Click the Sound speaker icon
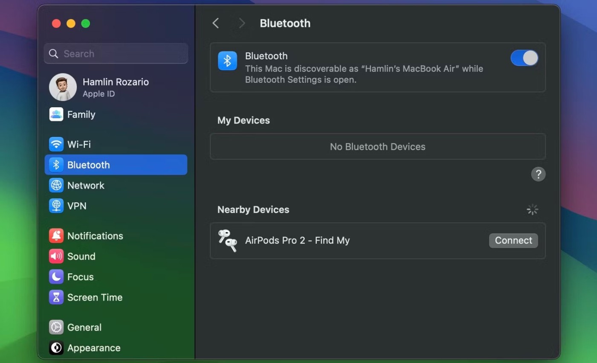 tap(56, 256)
